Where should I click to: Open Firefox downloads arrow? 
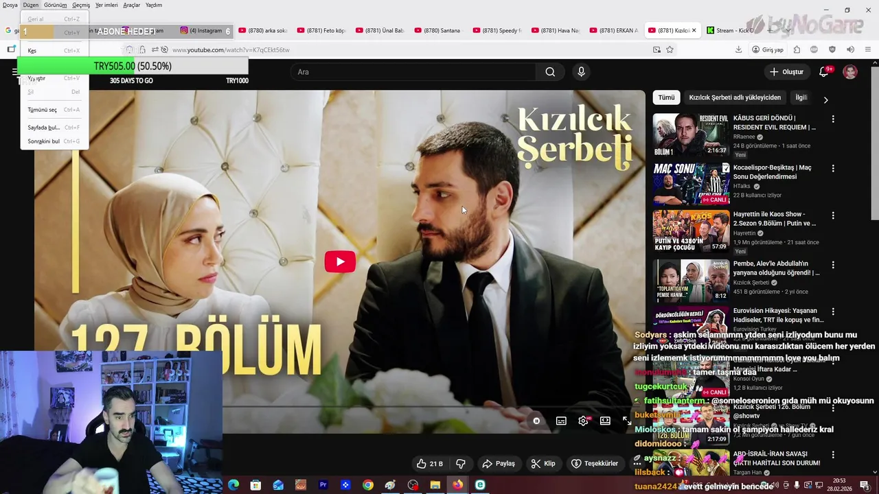click(x=738, y=49)
